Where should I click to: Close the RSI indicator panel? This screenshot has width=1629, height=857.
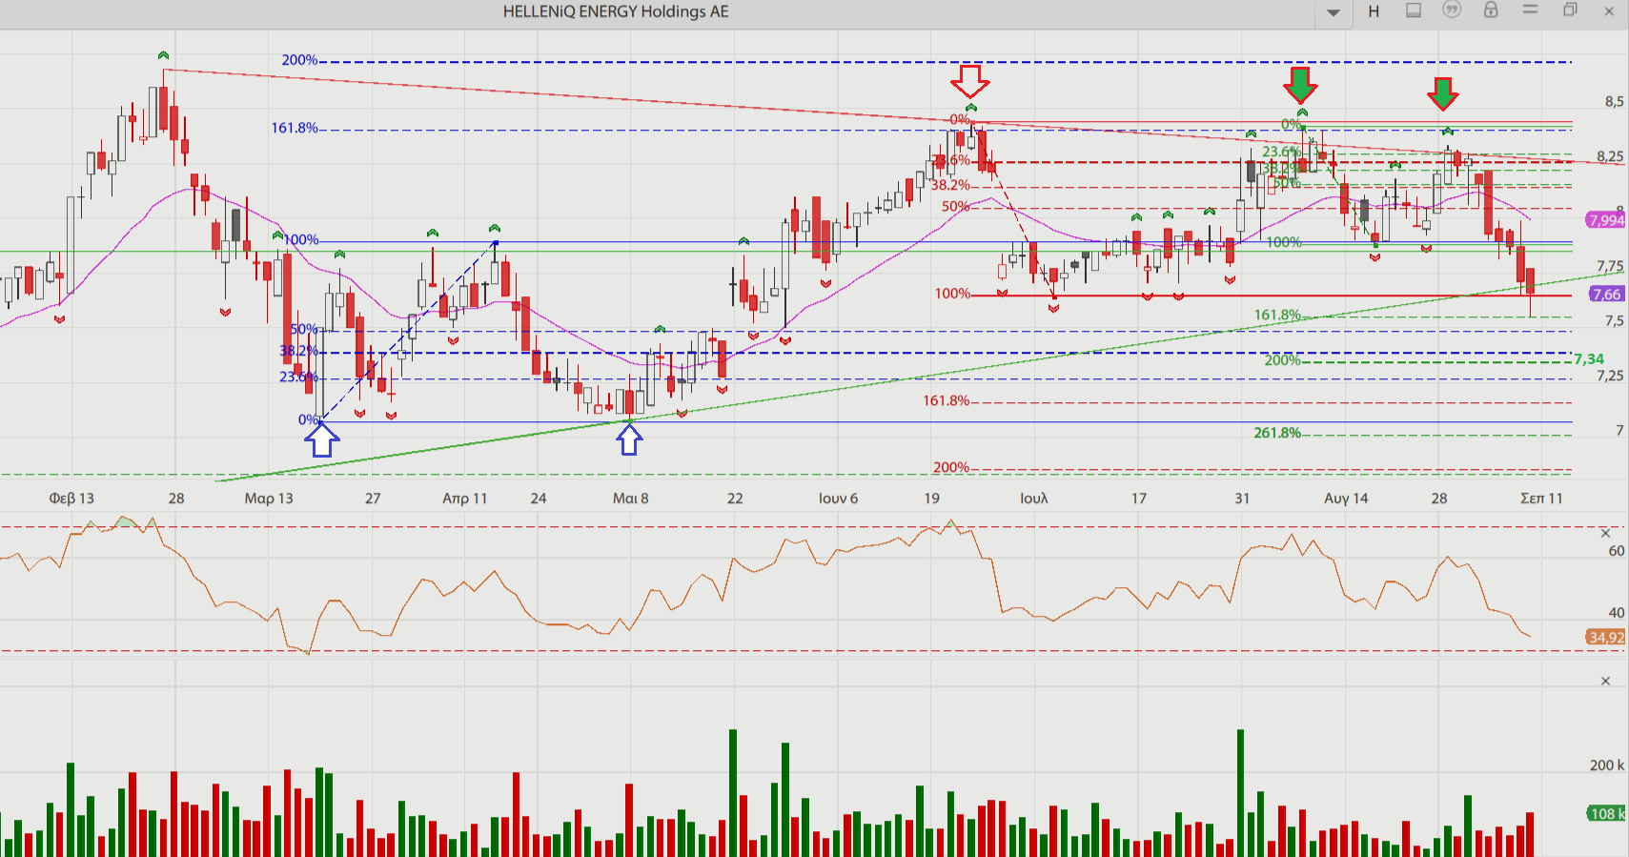click(x=1605, y=533)
